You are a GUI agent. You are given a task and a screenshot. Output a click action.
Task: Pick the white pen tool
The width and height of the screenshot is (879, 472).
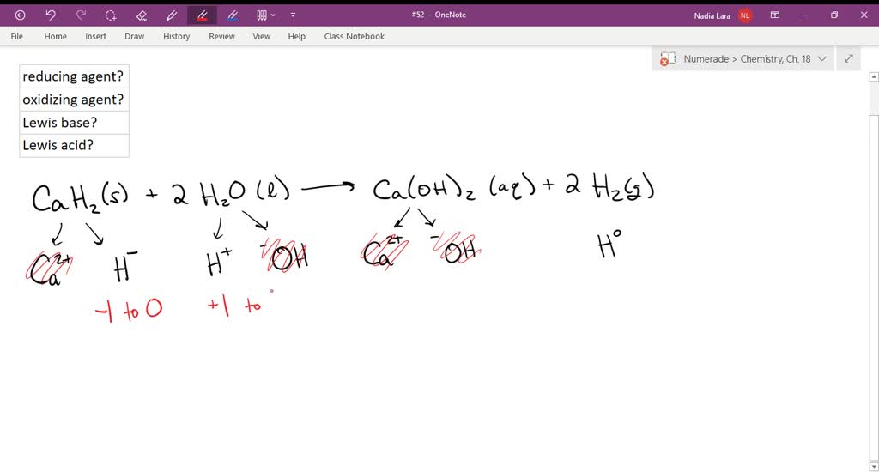pyautogui.click(x=172, y=15)
